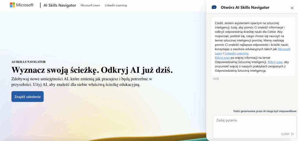The image size is (298, 141).
Task: Click the AI-generated content disclaimer text
Action: (265, 111)
